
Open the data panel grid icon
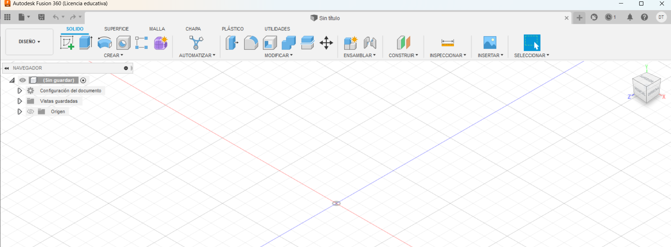pyautogui.click(x=7, y=17)
